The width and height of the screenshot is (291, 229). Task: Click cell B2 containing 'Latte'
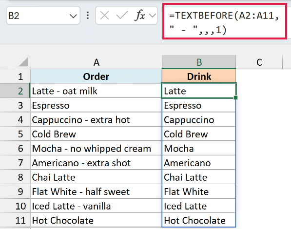pos(199,91)
